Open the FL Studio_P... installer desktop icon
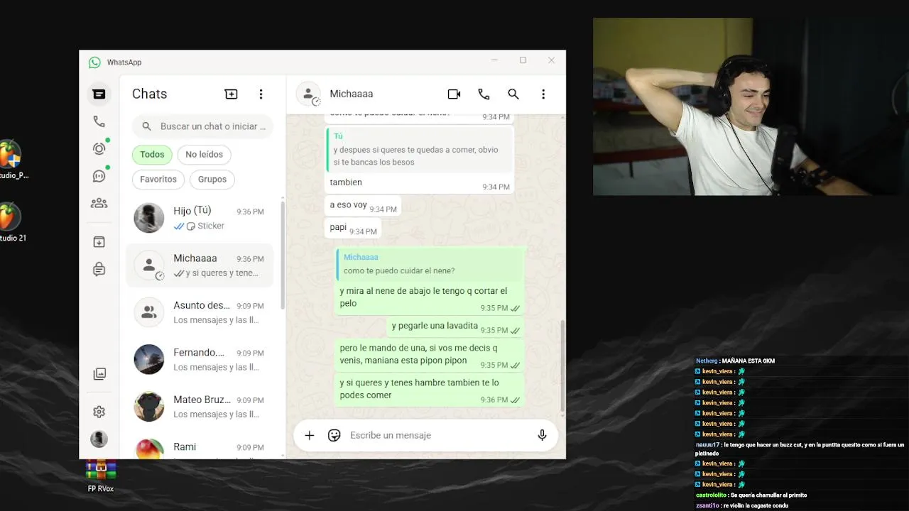The image size is (909, 511). (x=13, y=160)
